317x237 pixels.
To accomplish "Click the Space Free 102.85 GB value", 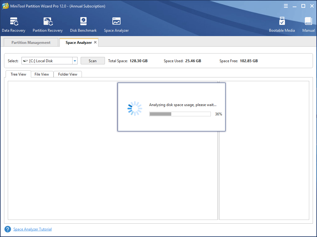I will [249, 61].
